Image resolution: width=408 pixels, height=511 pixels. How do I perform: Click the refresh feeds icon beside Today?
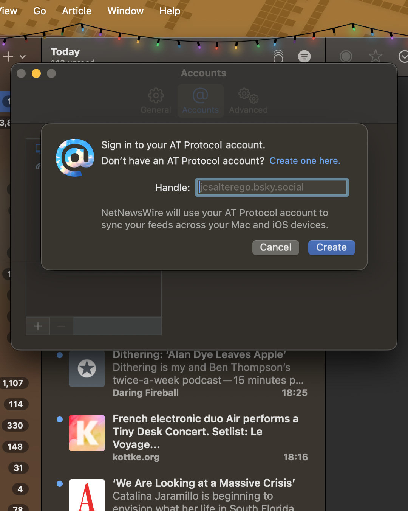[x=278, y=56]
